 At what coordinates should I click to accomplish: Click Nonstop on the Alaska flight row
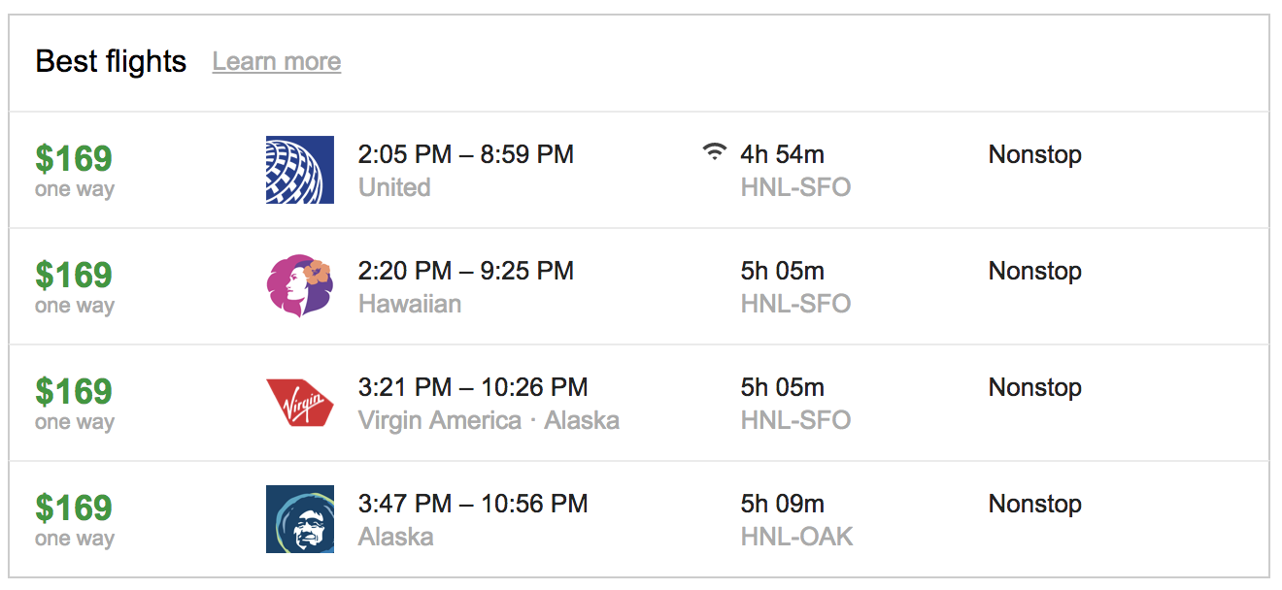pos(1035,504)
